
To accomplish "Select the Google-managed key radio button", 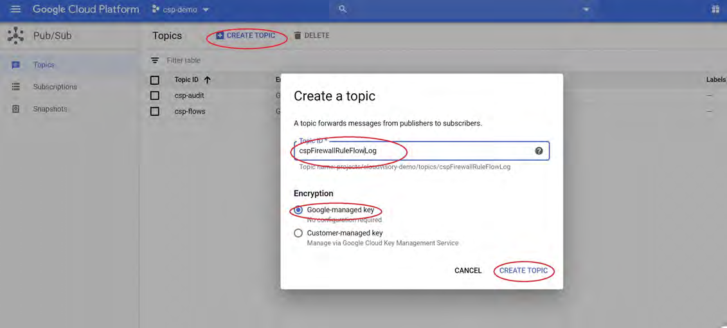I will 299,210.
